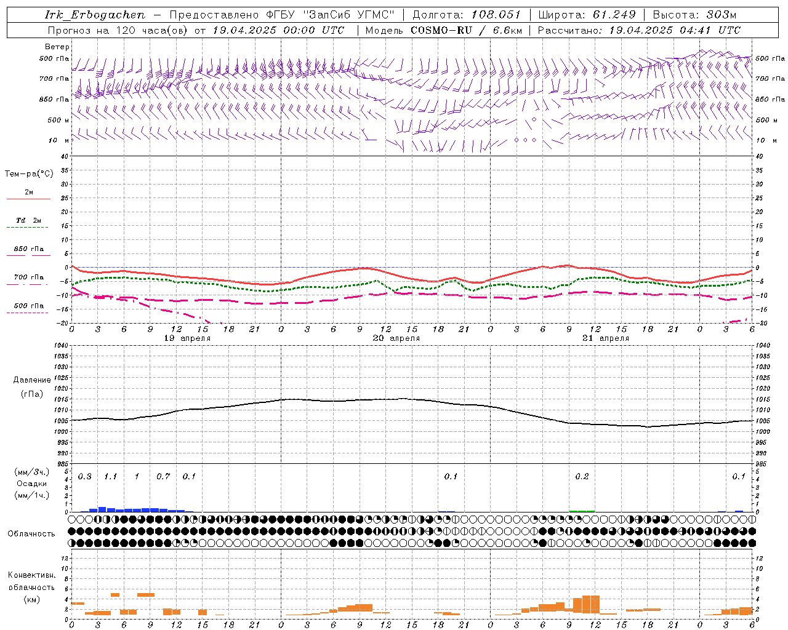
Task: Click 500 гПа entry in temperature legend
Action: point(28,306)
